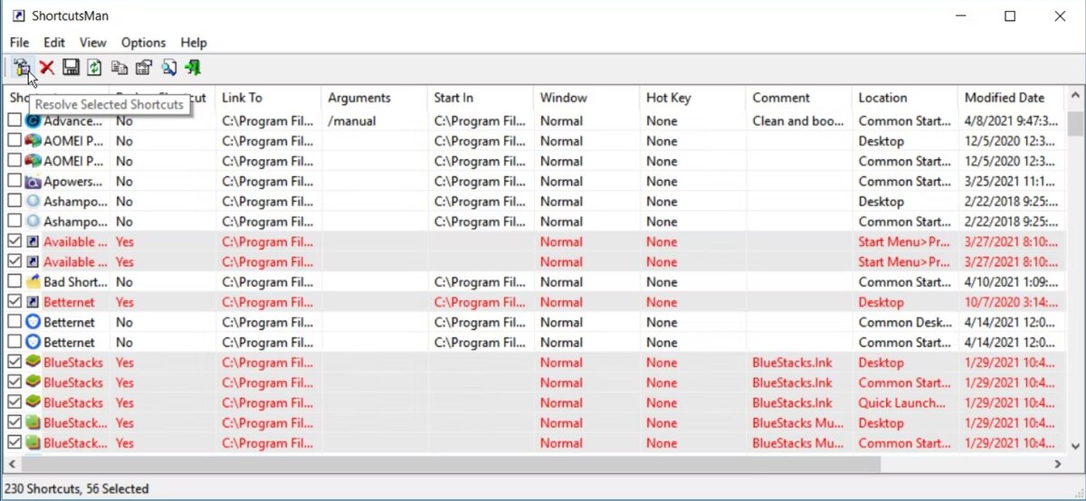Click the magnifier Find toolbar icon
1086x501 pixels.
(x=168, y=68)
